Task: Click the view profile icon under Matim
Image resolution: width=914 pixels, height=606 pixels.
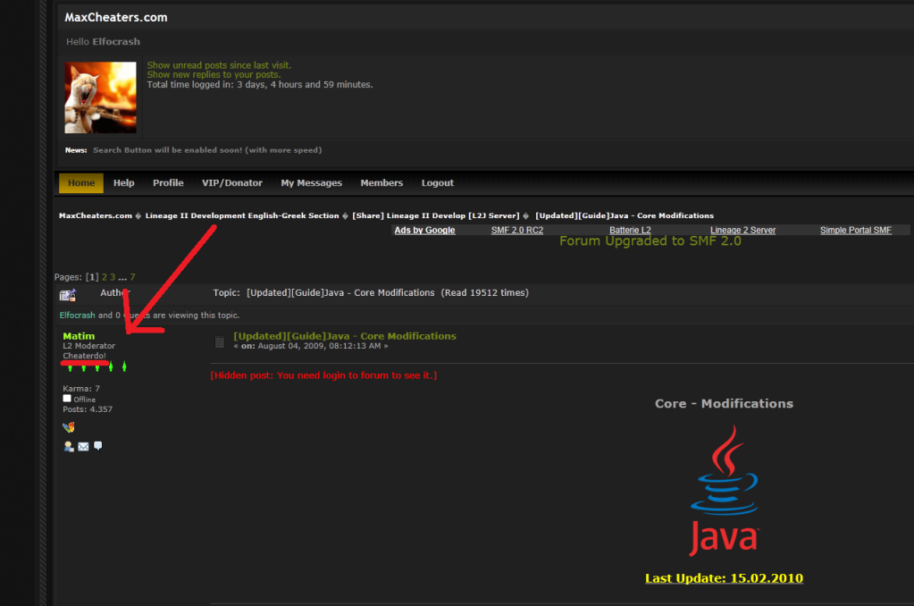Action: (x=69, y=446)
